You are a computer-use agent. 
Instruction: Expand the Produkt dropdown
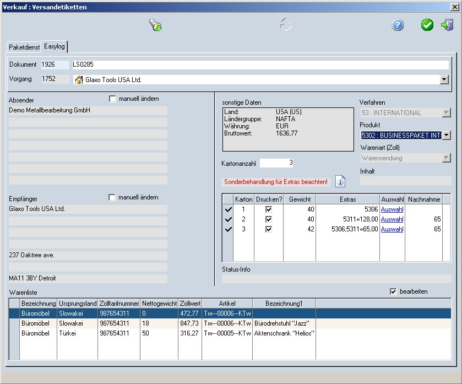coord(446,135)
